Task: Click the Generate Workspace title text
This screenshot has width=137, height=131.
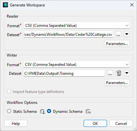Action: point(27,5)
